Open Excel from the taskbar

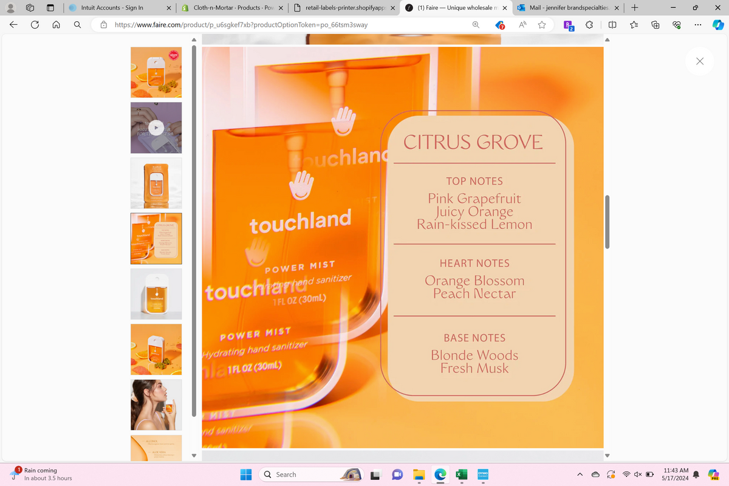pos(461,474)
